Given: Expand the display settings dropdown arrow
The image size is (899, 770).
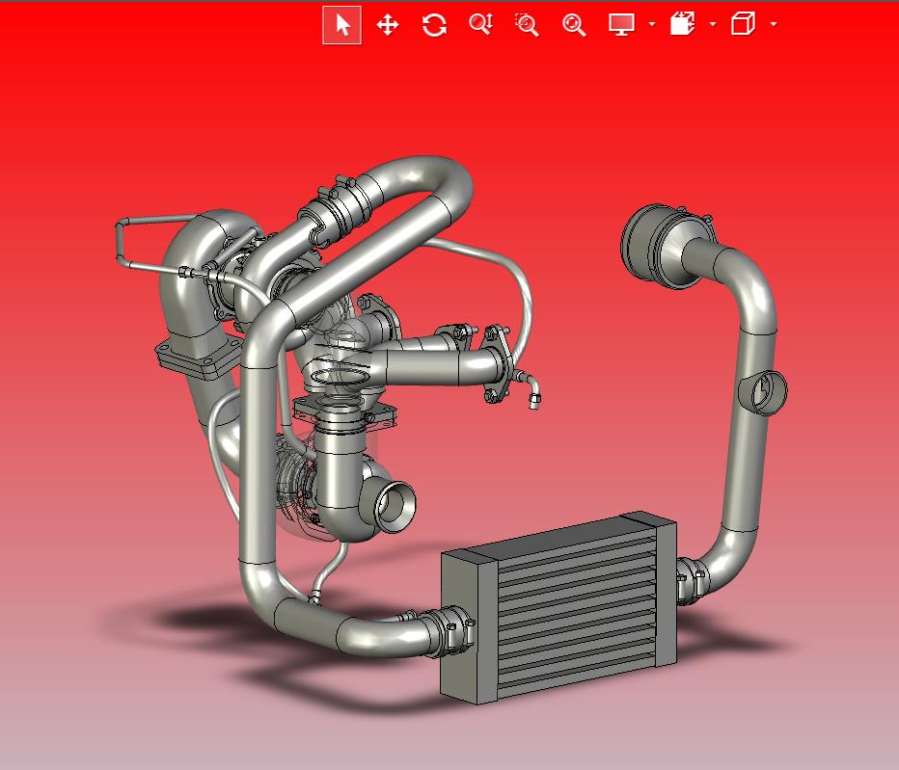Looking at the screenshot, I should tap(652, 24).
